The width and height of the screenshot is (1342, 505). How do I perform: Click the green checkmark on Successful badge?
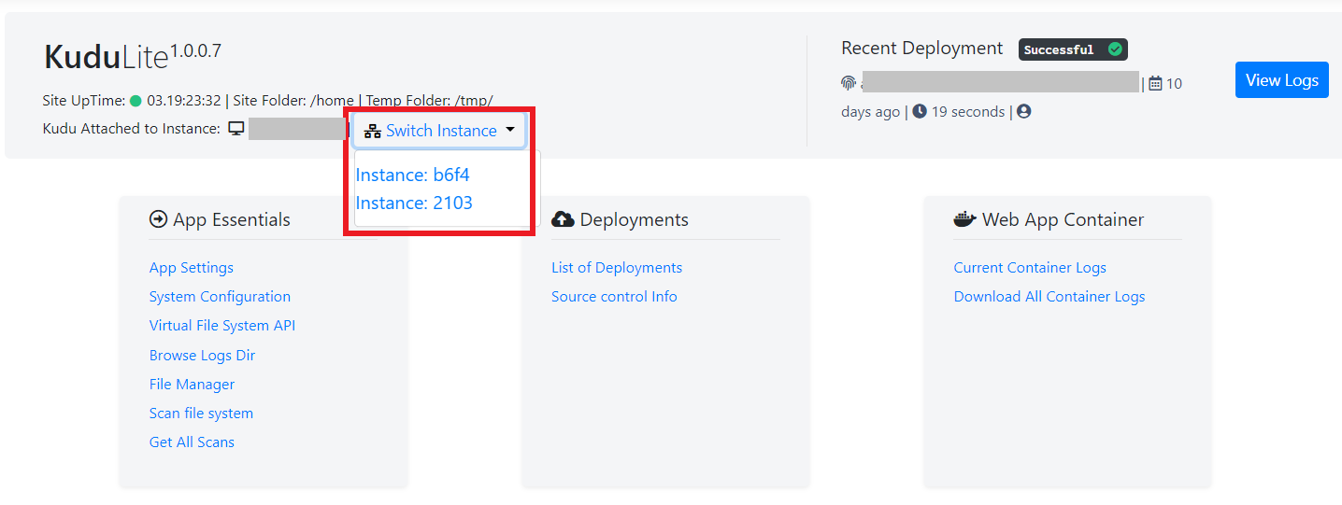click(x=1114, y=49)
